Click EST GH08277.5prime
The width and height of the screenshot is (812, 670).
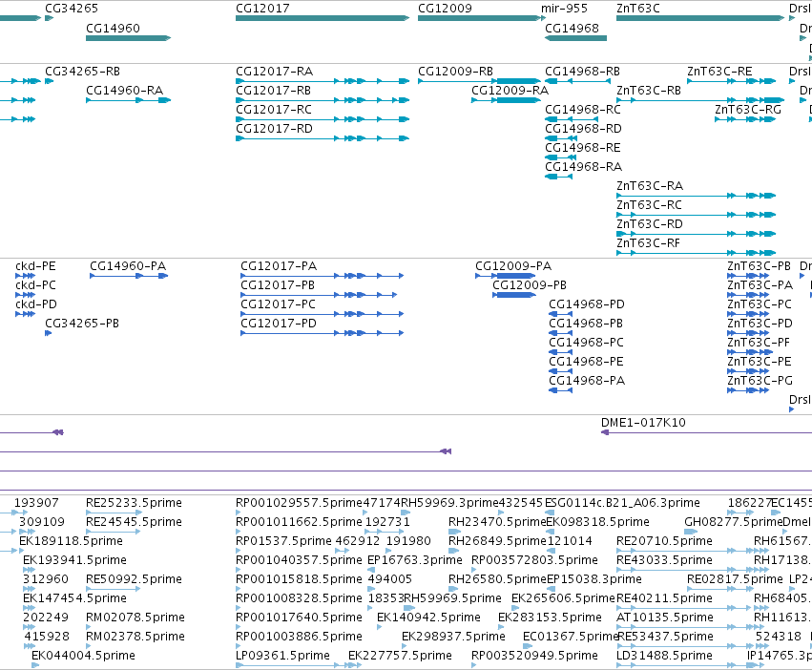click(x=734, y=522)
